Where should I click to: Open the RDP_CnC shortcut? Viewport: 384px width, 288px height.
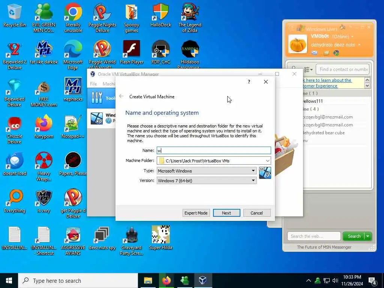160,52
